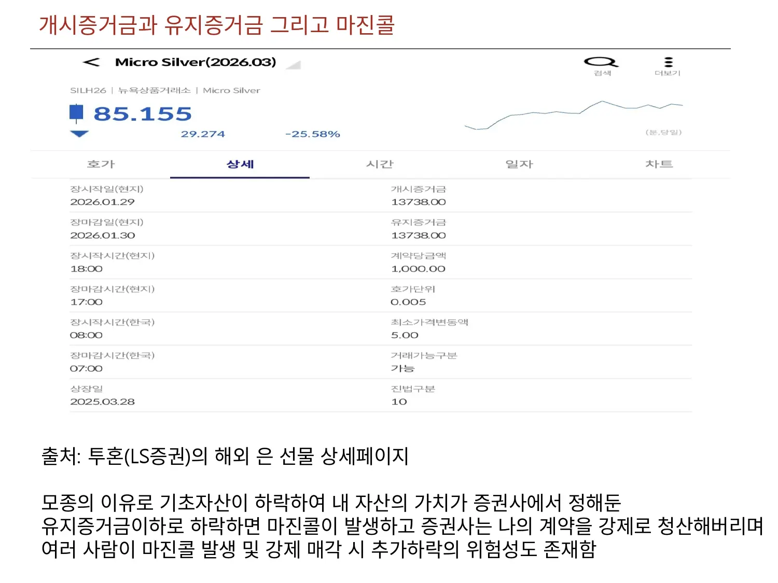The height and width of the screenshot is (583, 778).
Task: Click the 상장일 value 2025.03.28
Action: 103,402
